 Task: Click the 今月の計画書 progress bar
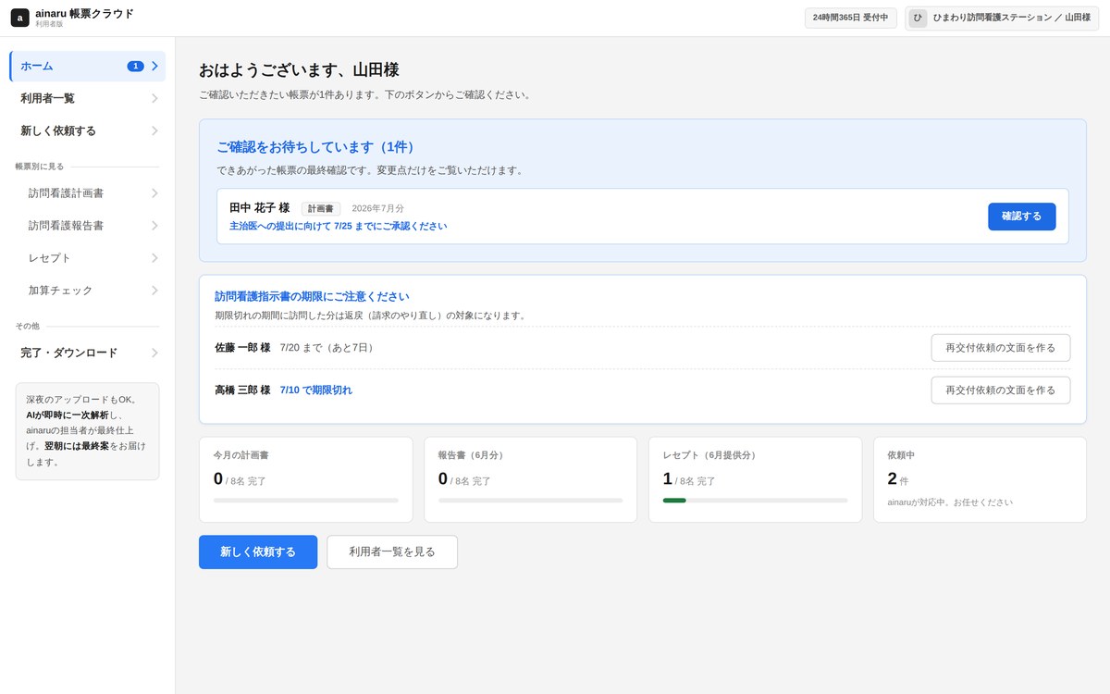coord(306,501)
